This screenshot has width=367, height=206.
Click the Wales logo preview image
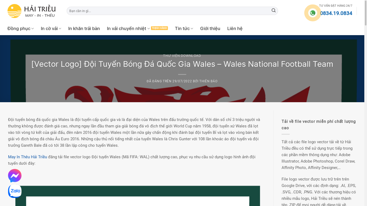coord(138,196)
